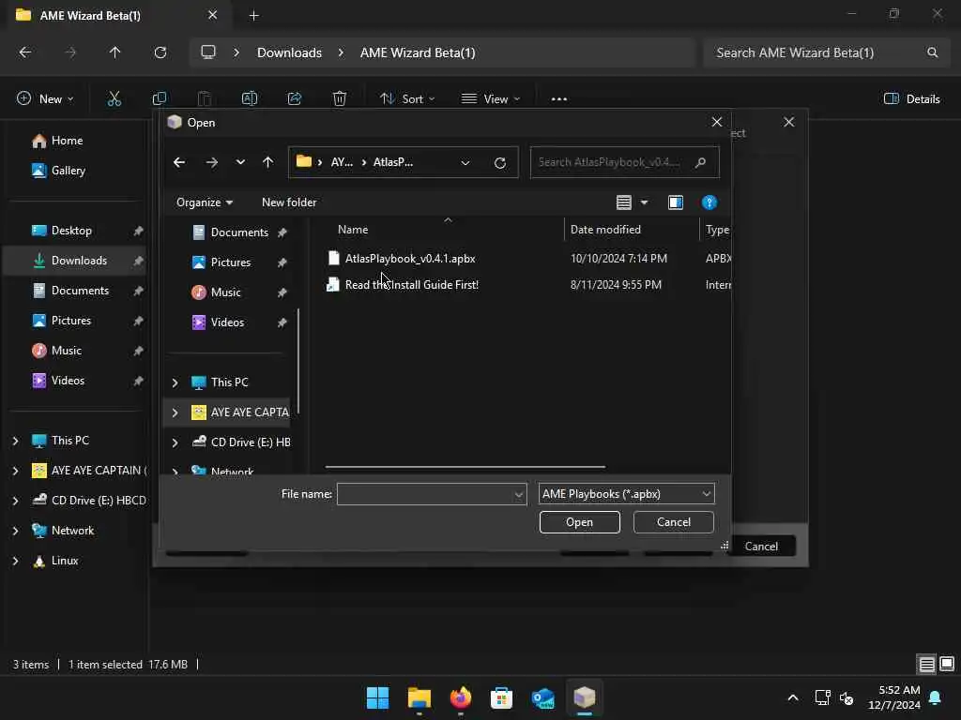
Task: Select Read the Install Guide First! file
Action: pos(412,285)
